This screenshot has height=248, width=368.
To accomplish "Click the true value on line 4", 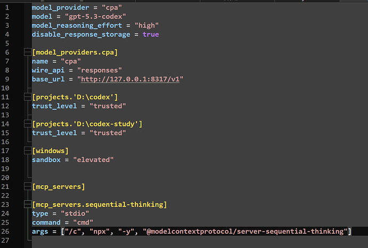I will [151, 35].
